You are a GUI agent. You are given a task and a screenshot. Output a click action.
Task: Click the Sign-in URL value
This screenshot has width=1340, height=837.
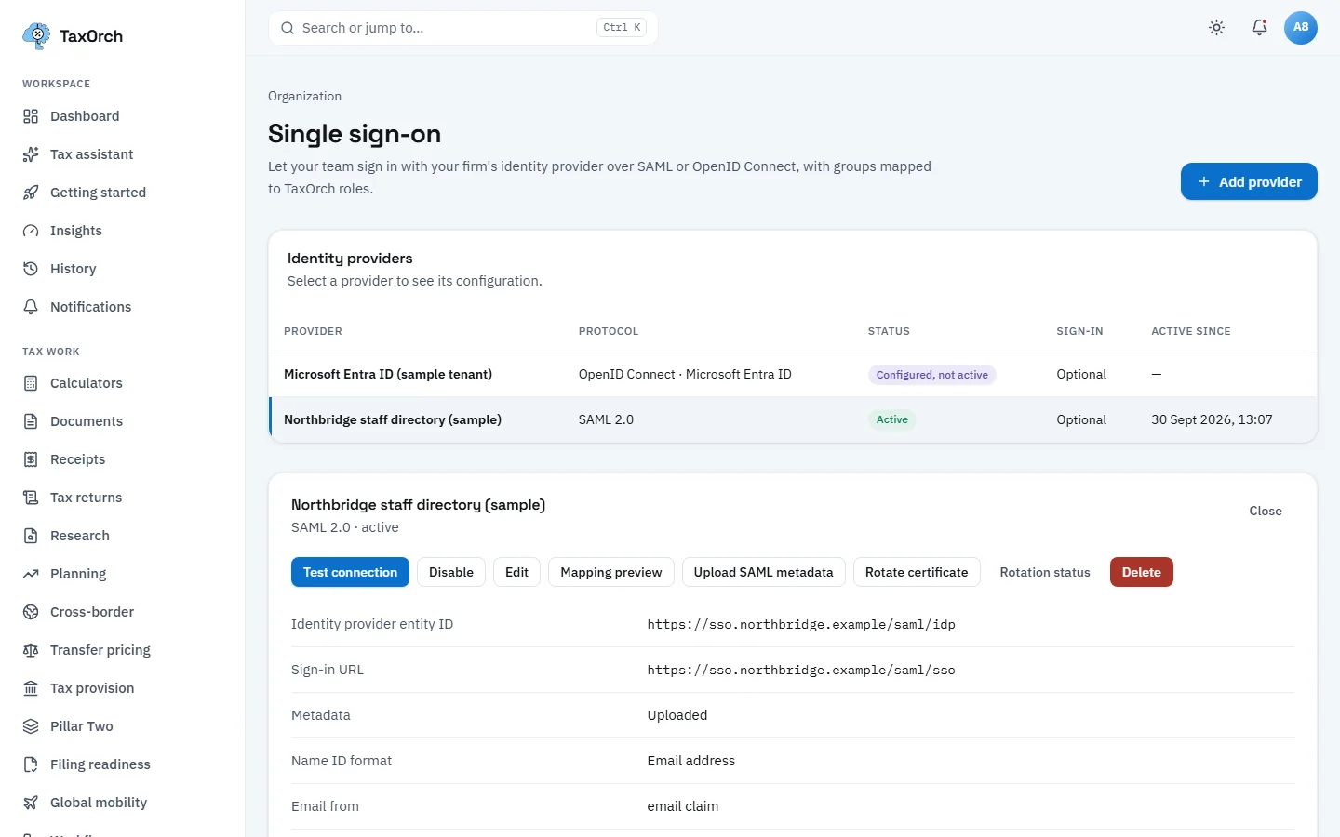click(801, 670)
